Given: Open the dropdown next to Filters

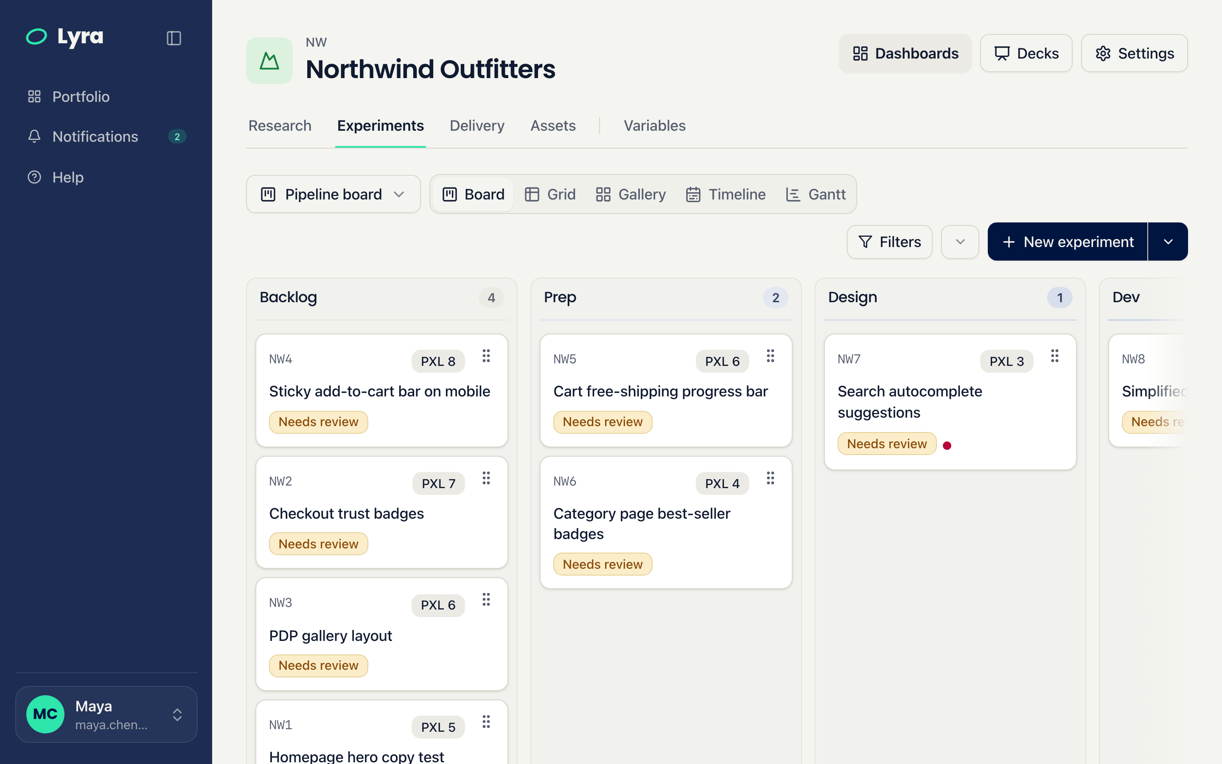Looking at the screenshot, I should (960, 242).
